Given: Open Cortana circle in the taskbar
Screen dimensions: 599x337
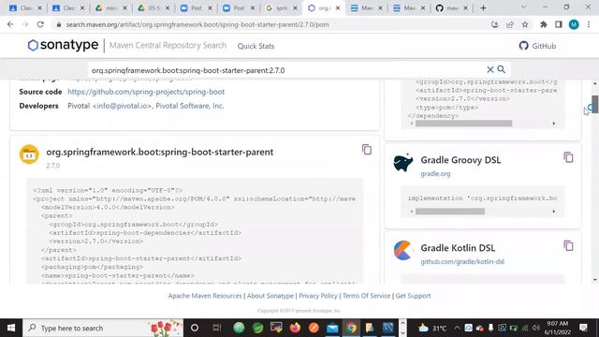Looking at the screenshot, I should point(195,328).
